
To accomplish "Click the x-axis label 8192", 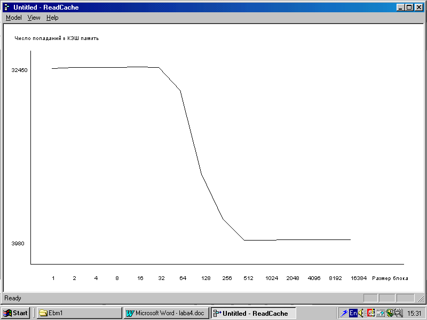I will point(335,278).
